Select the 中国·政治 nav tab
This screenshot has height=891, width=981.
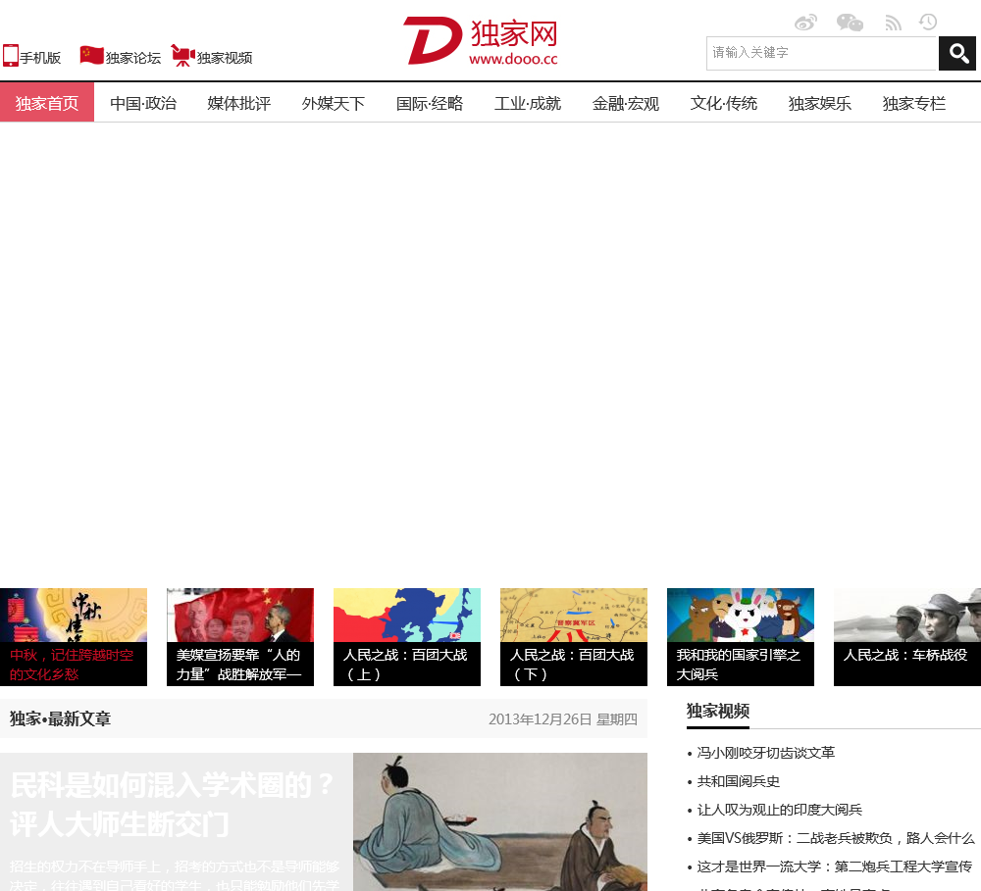(x=143, y=103)
